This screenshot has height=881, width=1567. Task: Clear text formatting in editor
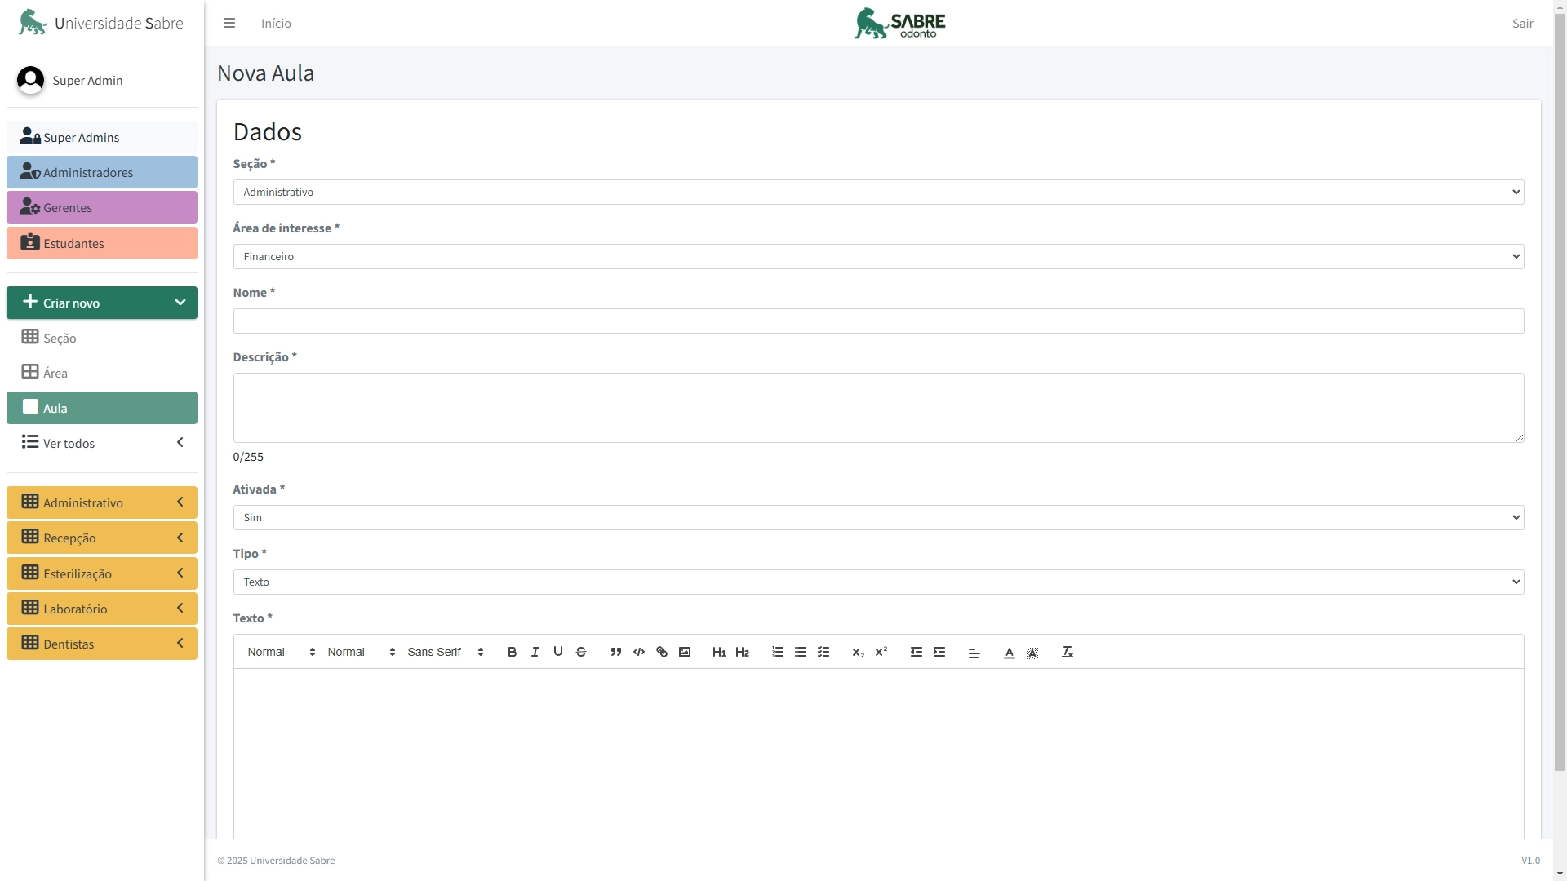pos(1068,652)
